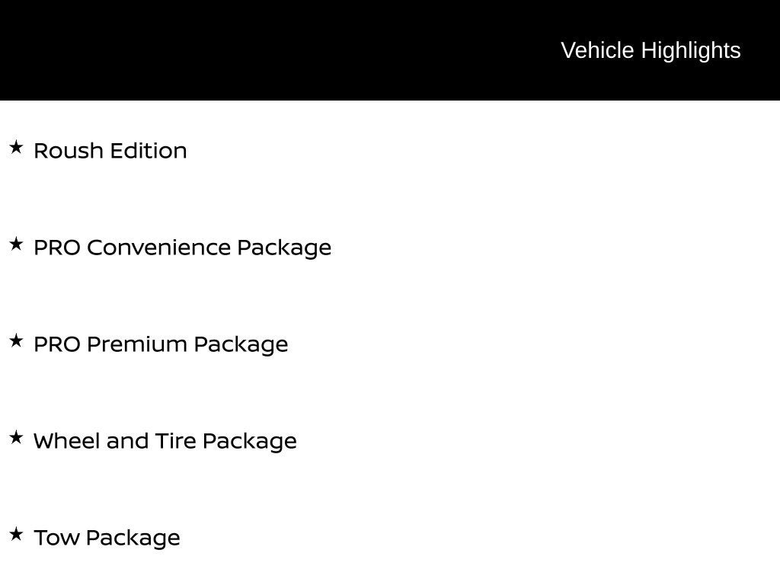Click the star bullet before PRO Premium Package
The width and height of the screenshot is (780, 585).
click(17, 340)
